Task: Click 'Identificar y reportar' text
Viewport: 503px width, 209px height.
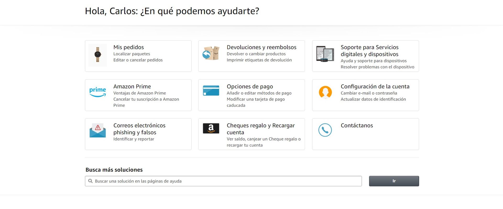Action: (x=134, y=139)
